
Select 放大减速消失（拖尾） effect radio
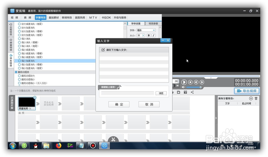point(19,24)
